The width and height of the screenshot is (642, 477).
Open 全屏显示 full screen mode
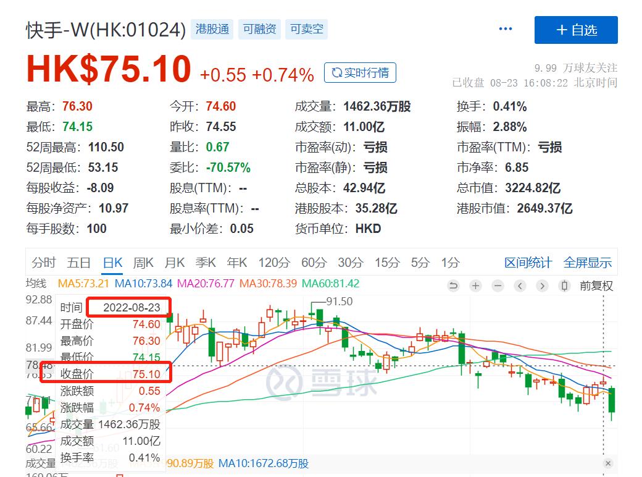pos(587,262)
